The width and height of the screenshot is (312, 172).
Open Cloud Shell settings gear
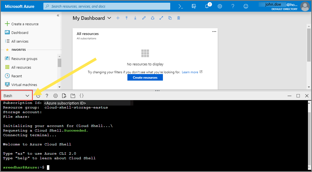pyautogui.click(x=56, y=96)
